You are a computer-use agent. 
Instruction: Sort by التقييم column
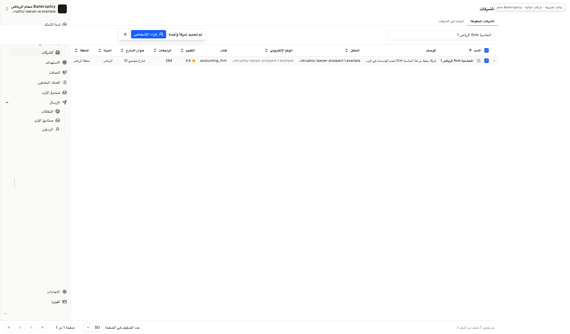(188, 50)
